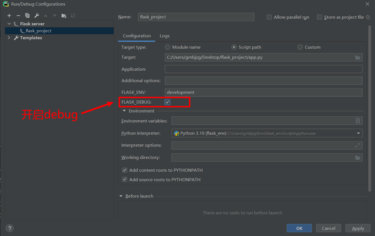
Task: Click the Apply button
Action: (358, 228)
